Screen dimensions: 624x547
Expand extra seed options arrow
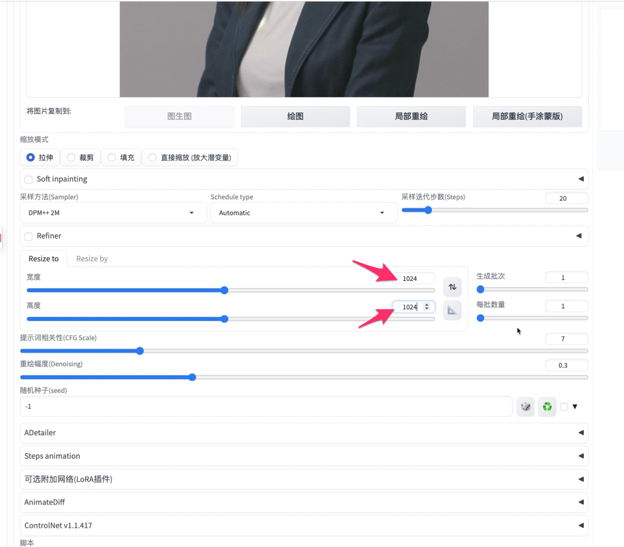[x=575, y=407]
